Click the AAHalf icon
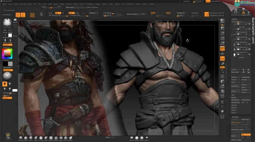The image size is (255, 142). [x=222, y=43]
